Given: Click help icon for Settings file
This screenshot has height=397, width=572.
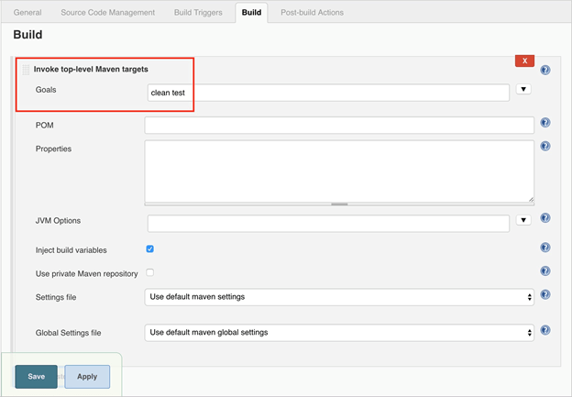Looking at the screenshot, I should click(x=544, y=295).
